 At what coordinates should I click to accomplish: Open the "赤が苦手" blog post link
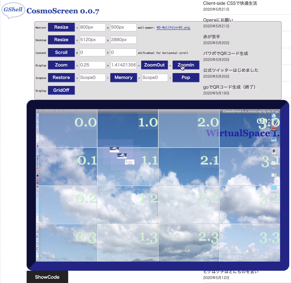pos(212,37)
